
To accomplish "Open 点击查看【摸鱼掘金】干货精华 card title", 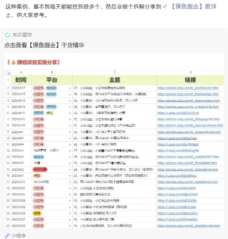I will (x=44, y=45).
